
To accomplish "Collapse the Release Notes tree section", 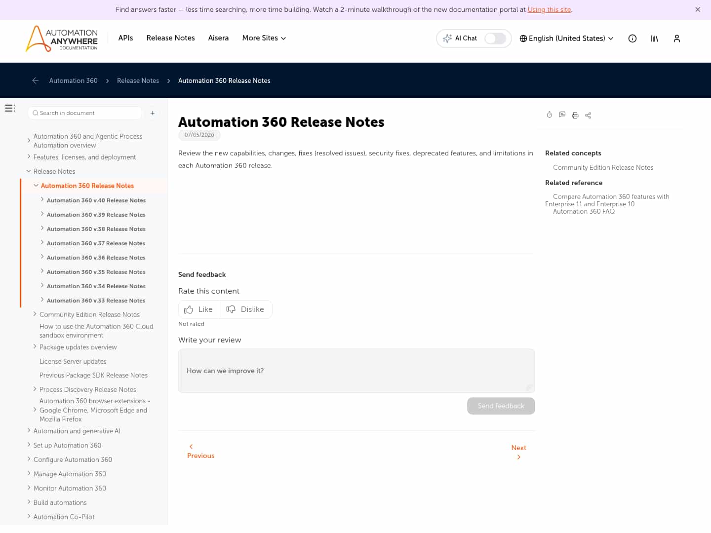I will (29, 171).
